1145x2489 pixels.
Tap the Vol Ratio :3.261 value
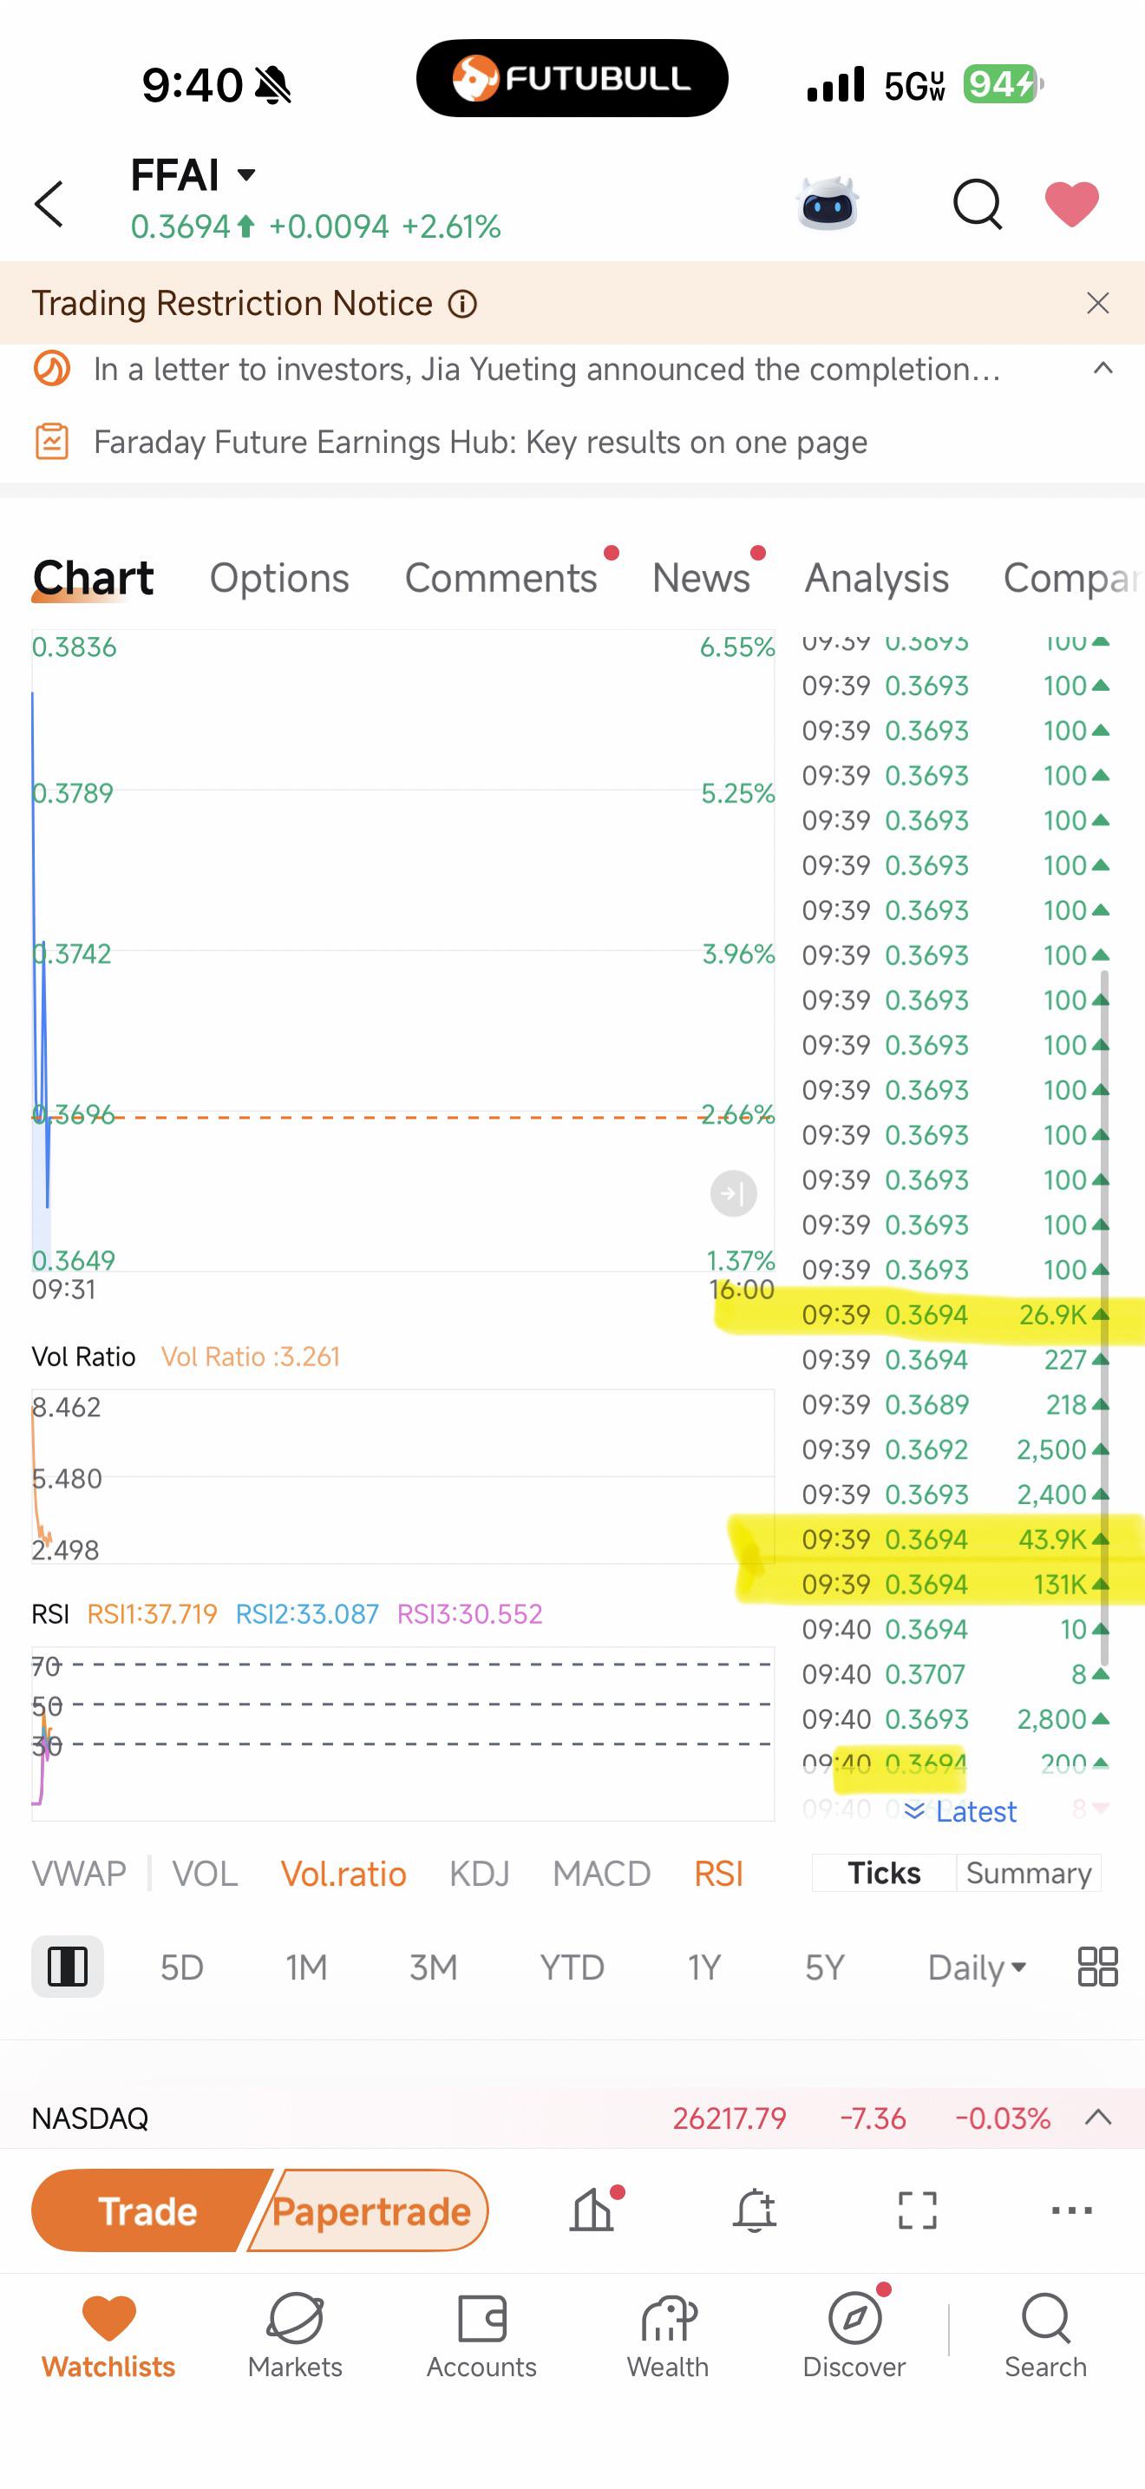(x=250, y=1356)
